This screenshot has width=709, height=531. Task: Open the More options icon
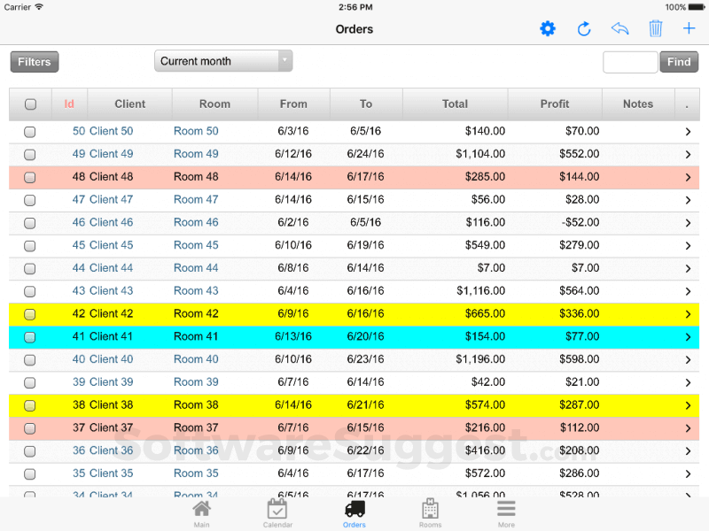(506, 511)
